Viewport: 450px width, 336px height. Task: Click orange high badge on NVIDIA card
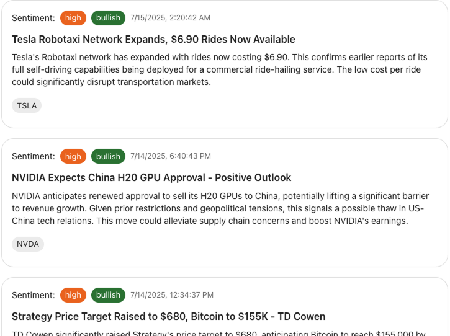coord(73,156)
